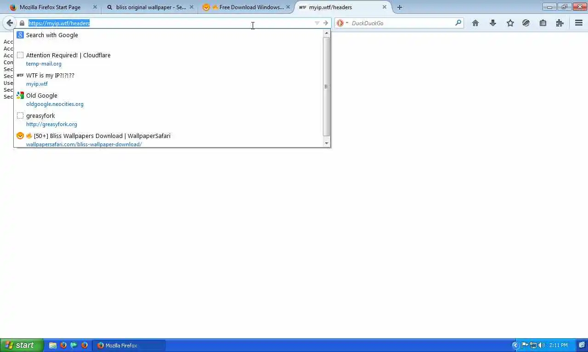This screenshot has height=352, width=588.
Task: Go to the Firefox home page icon
Action: click(475, 23)
